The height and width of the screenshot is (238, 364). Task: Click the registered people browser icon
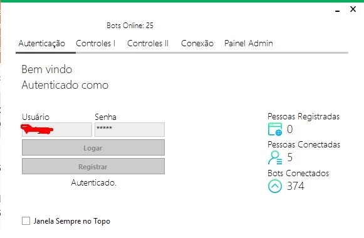(x=275, y=129)
